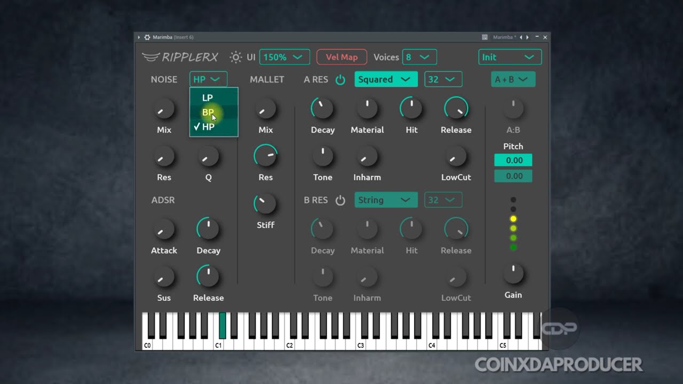The image size is (683, 384).
Task: Open the preset browser grid icon in title bar
Action: (485, 37)
